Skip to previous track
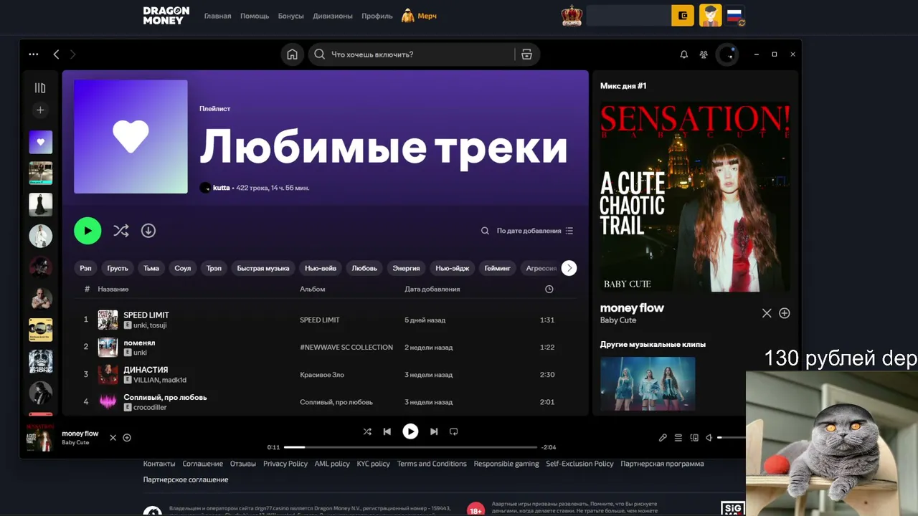The height and width of the screenshot is (516, 918). point(387,431)
